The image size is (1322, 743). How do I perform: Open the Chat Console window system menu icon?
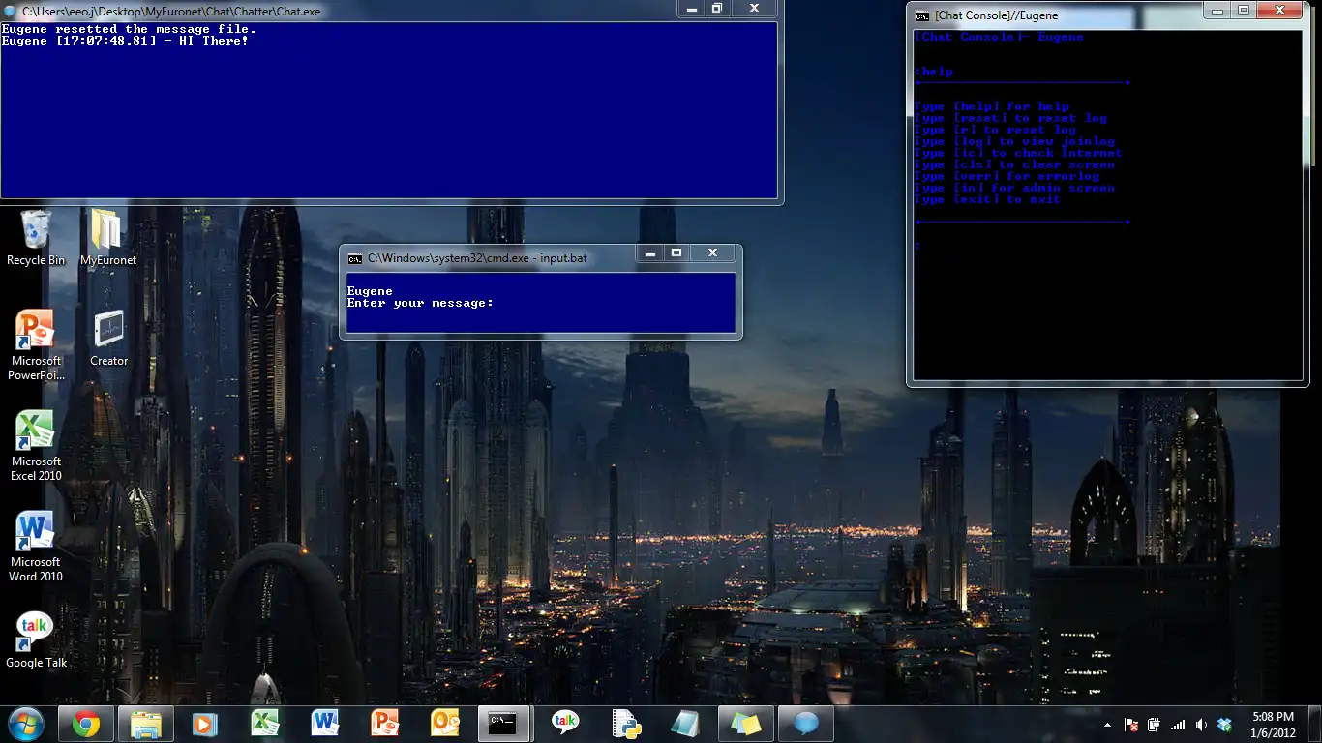pos(922,15)
